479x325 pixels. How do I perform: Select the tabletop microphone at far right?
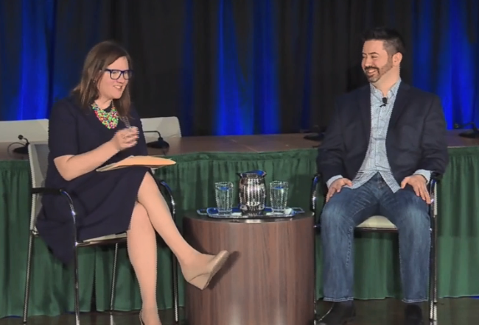[468, 132]
